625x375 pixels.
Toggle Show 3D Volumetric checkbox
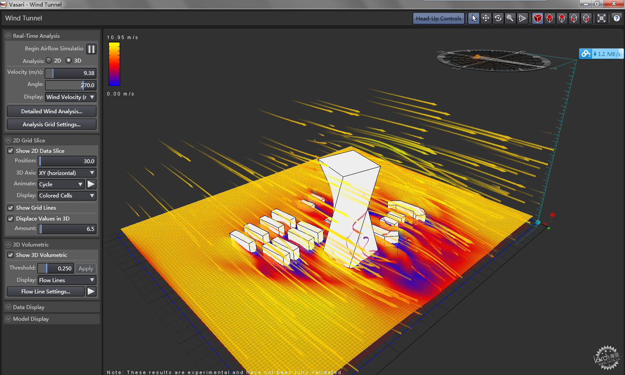click(10, 255)
